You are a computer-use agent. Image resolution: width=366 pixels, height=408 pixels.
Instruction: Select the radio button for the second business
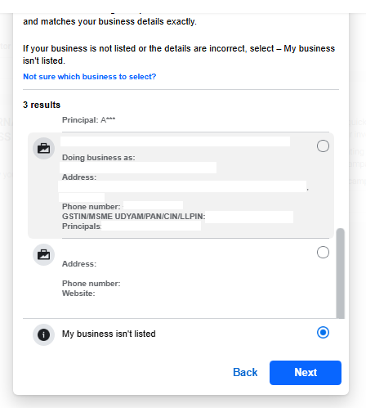tap(323, 252)
